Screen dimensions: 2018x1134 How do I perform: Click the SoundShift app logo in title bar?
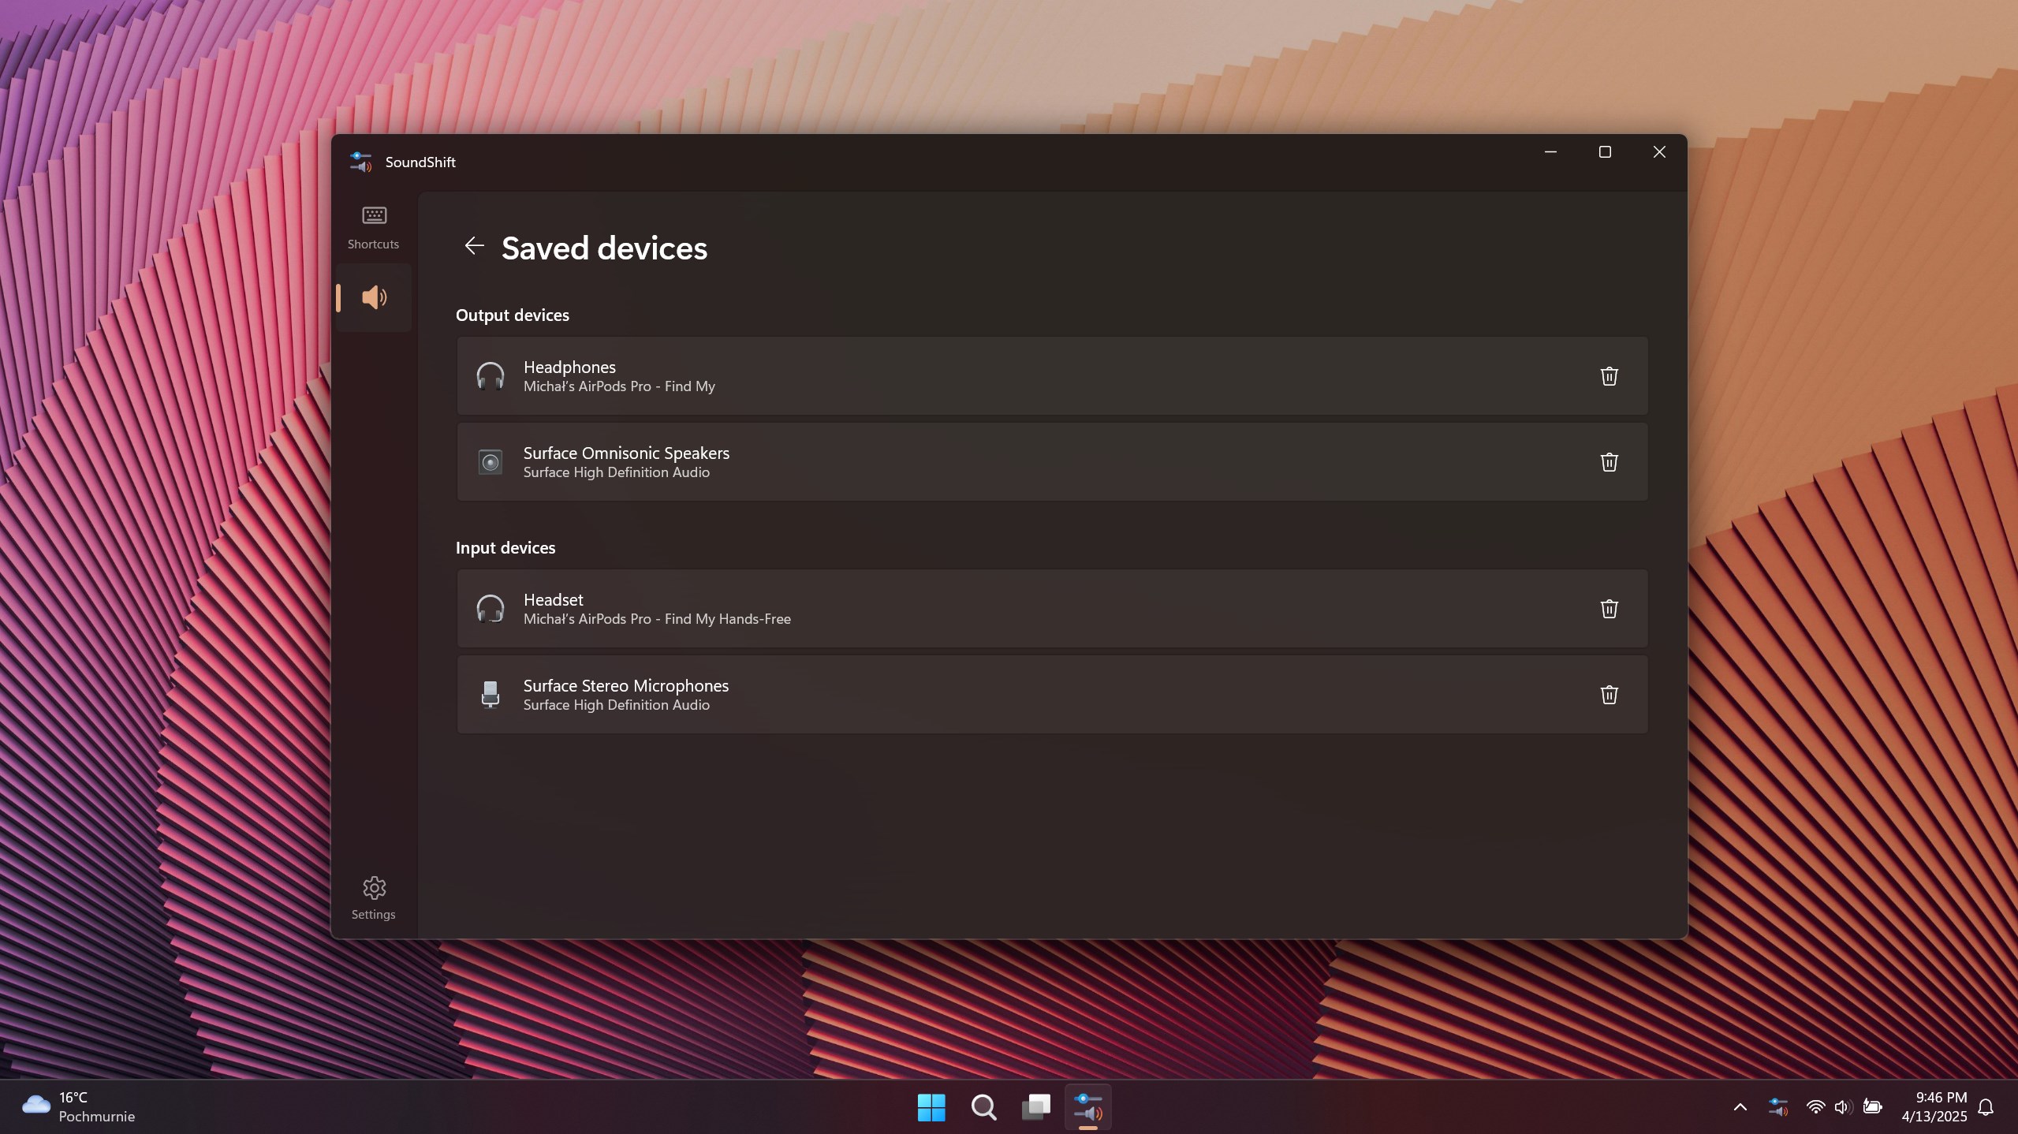point(360,162)
